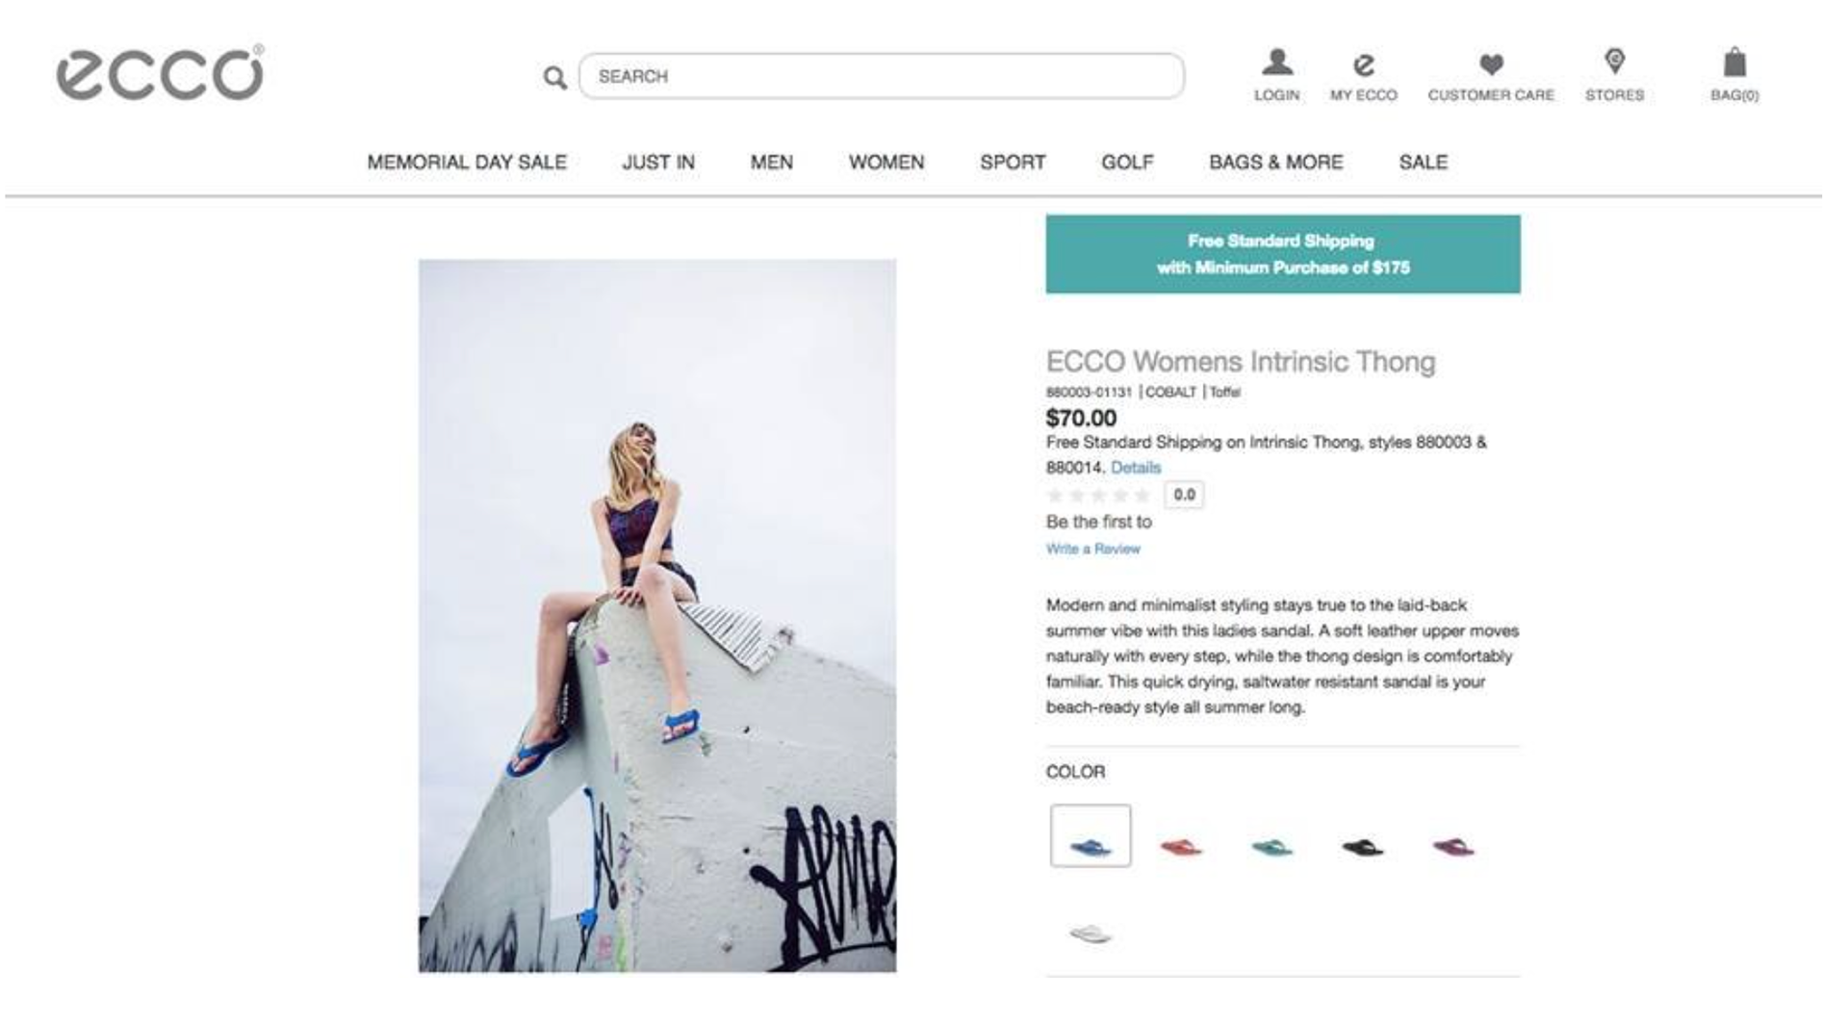Go to the Golf menu
The height and width of the screenshot is (1025, 1848).
point(1127,163)
